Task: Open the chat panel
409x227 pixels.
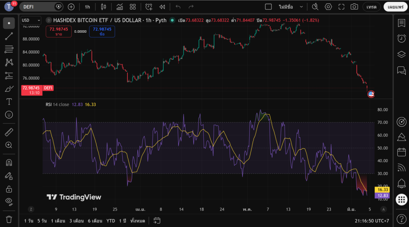Action: tap(401, 70)
